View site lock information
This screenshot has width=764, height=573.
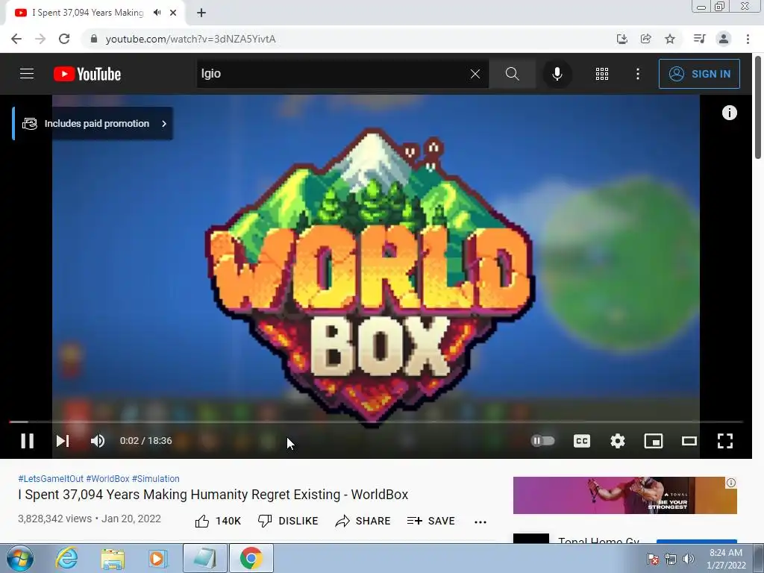pyautogui.click(x=94, y=39)
